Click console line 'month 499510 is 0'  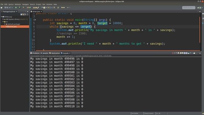[x=57, y=106]
